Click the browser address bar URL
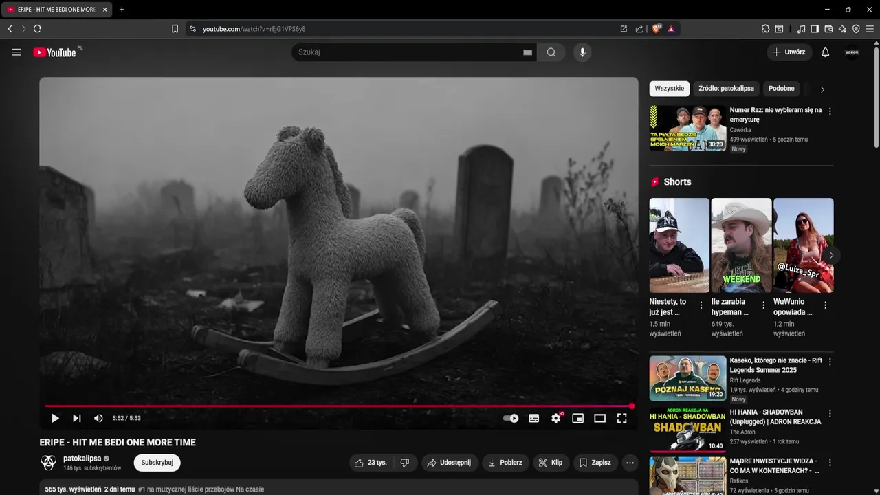The height and width of the screenshot is (495, 880). (x=254, y=29)
